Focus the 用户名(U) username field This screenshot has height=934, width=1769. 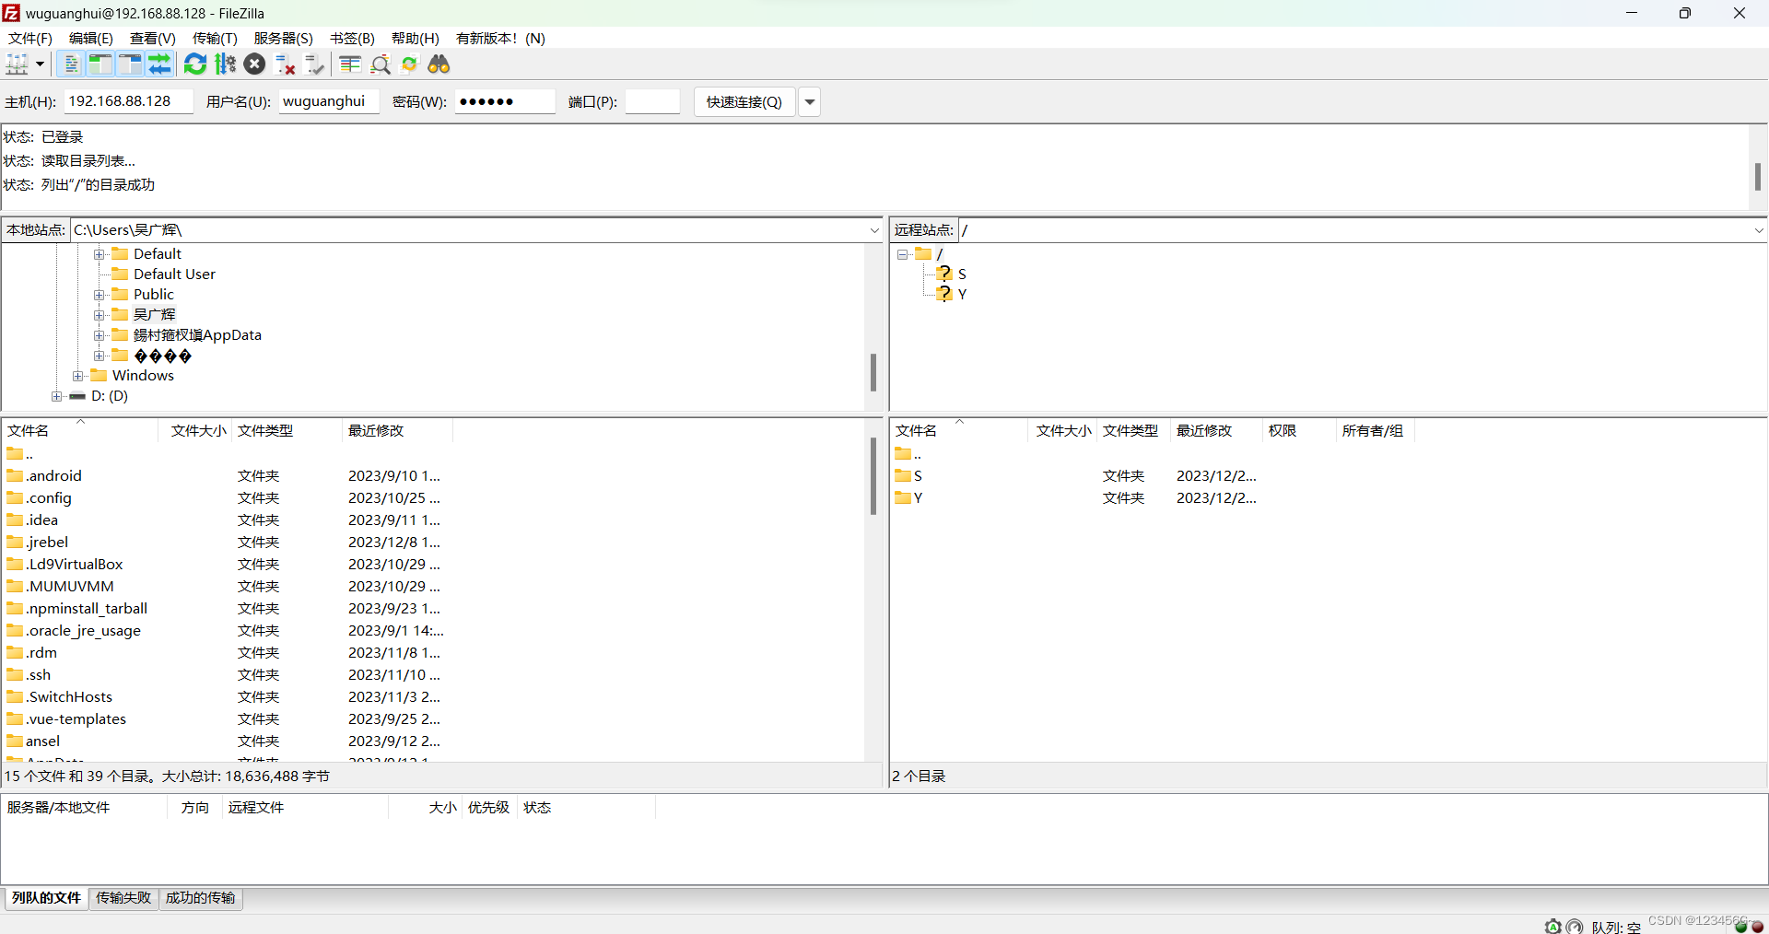[x=329, y=101]
